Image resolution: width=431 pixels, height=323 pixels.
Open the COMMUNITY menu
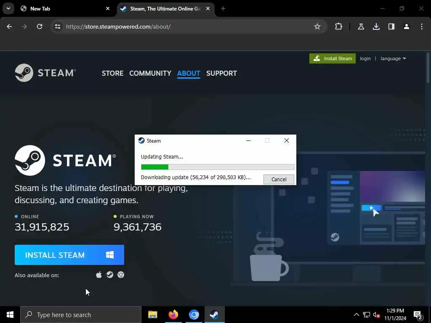coord(150,73)
